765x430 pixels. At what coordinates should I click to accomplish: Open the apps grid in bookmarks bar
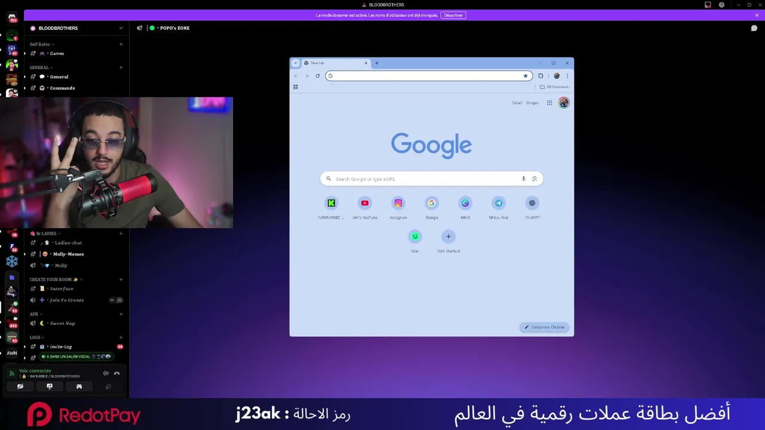click(x=295, y=87)
